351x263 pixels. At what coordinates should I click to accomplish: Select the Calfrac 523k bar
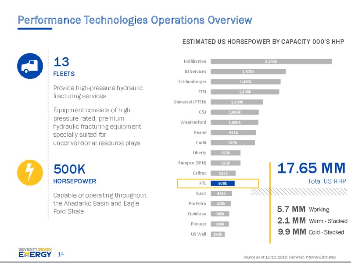point(223,173)
